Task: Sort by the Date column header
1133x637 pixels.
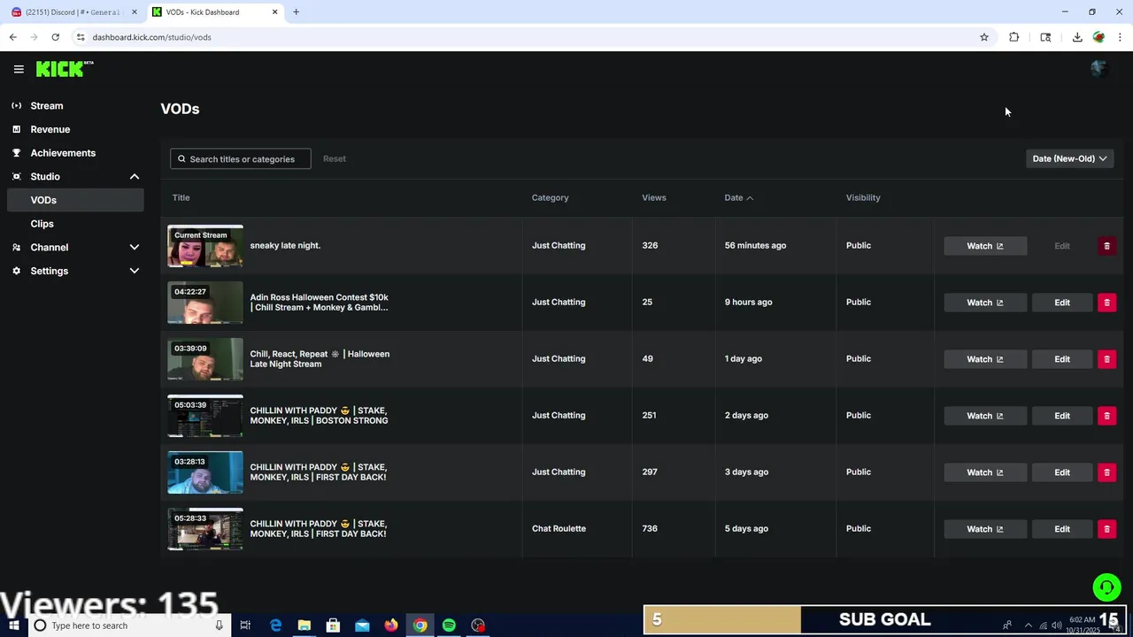Action: tap(738, 197)
